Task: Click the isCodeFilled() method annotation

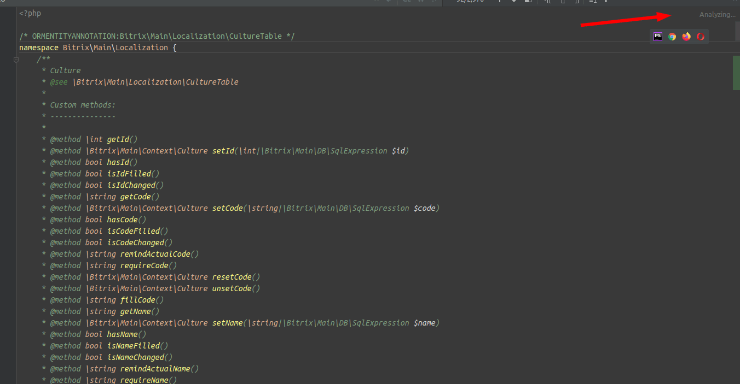Action: pos(109,231)
